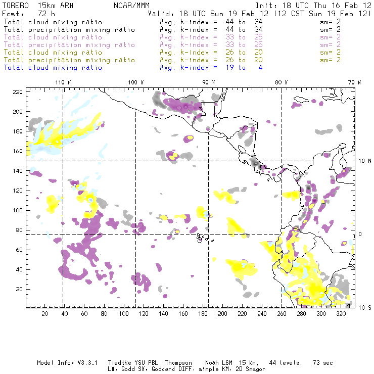
Task: Click the "Valid: 18 UTC Sun 19 Feb 12" text
Action: (x=208, y=13)
